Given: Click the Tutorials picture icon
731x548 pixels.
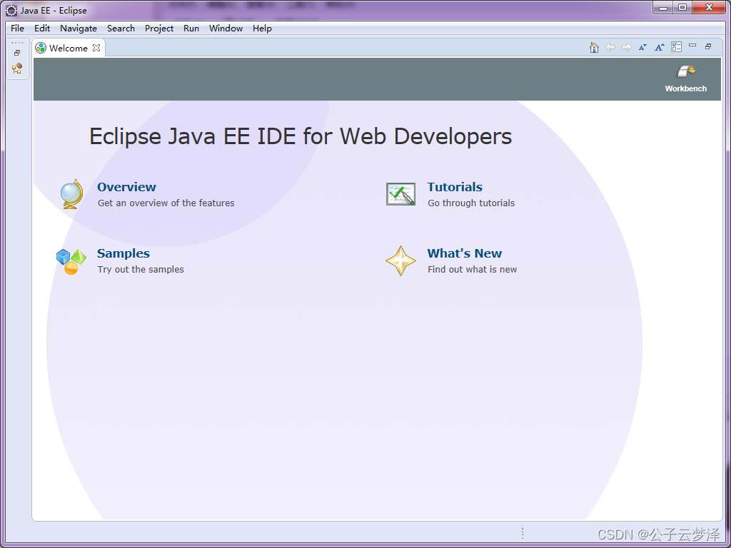Looking at the screenshot, I should pos(400,193).
